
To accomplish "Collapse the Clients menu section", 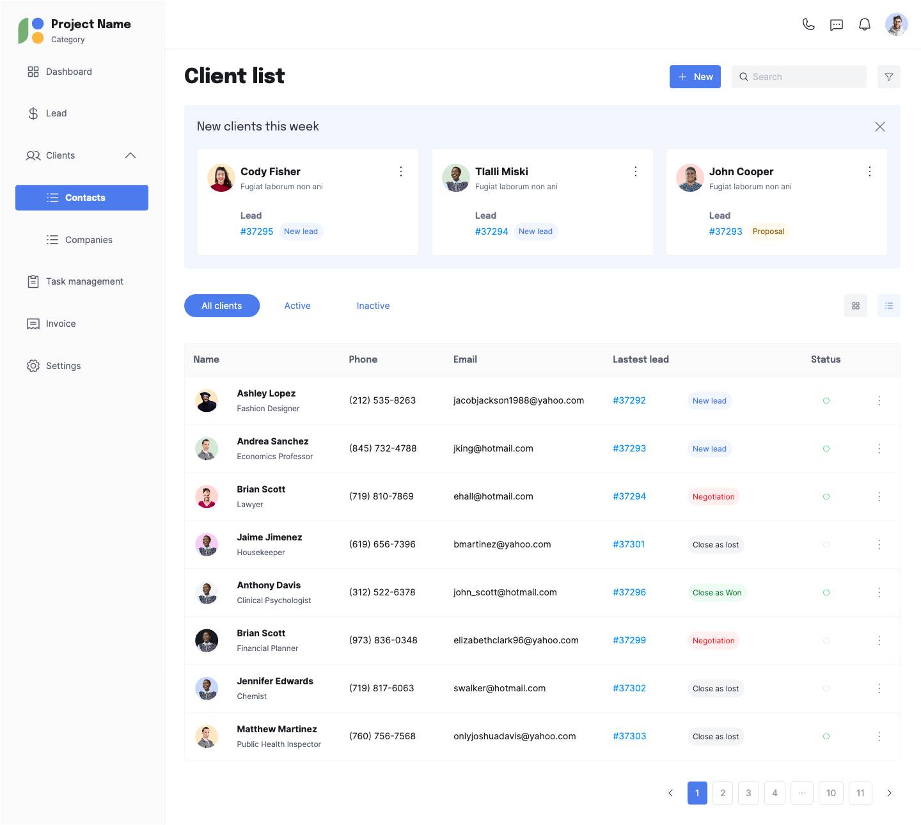I will click(x=130, y=155).
